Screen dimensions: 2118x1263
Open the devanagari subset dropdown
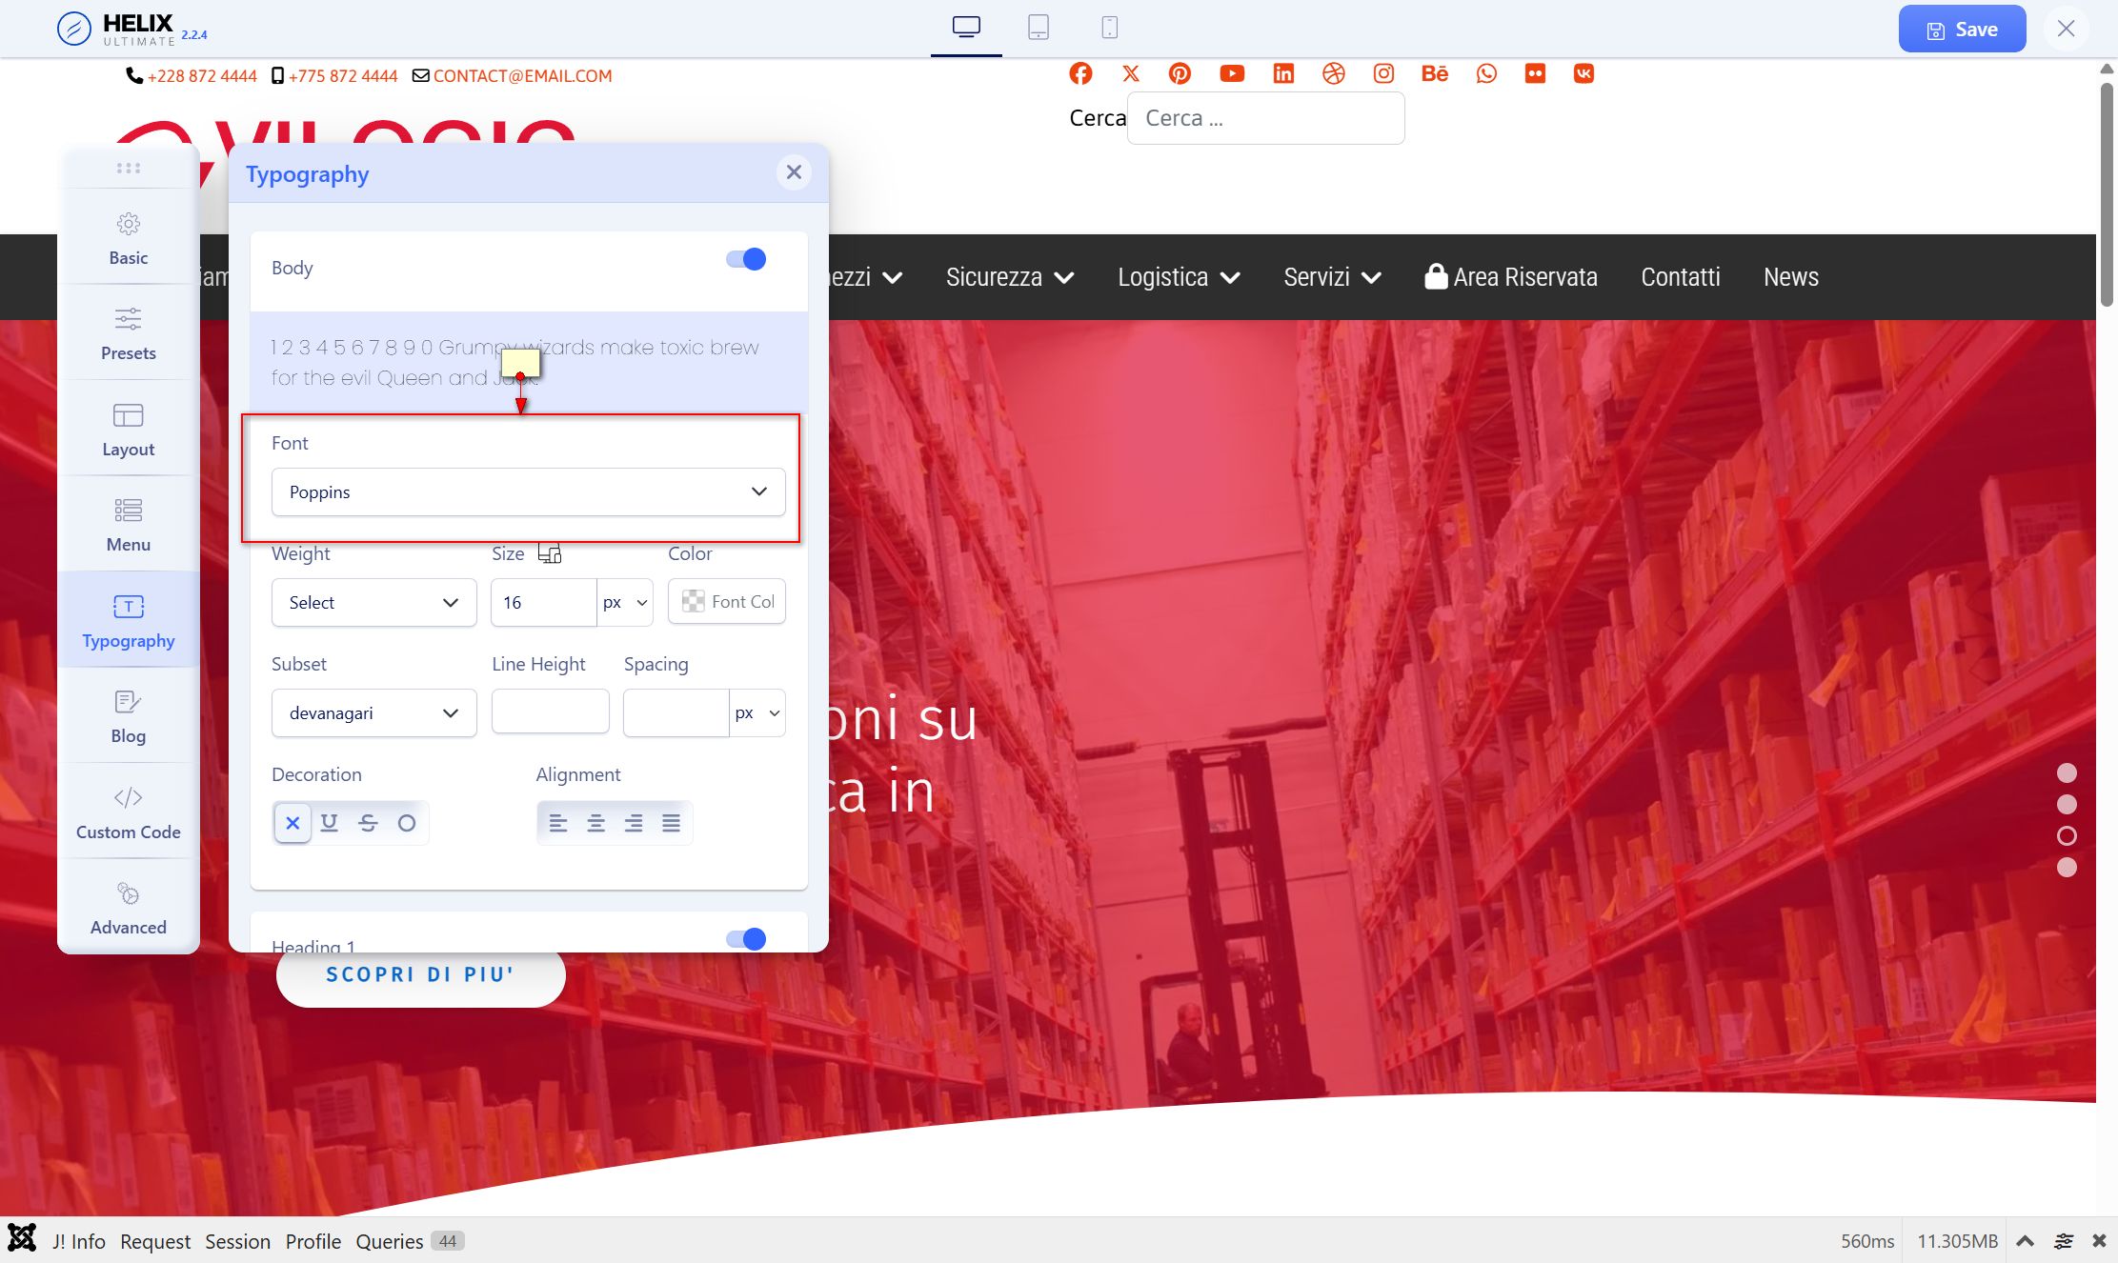[x=373, y=712]
